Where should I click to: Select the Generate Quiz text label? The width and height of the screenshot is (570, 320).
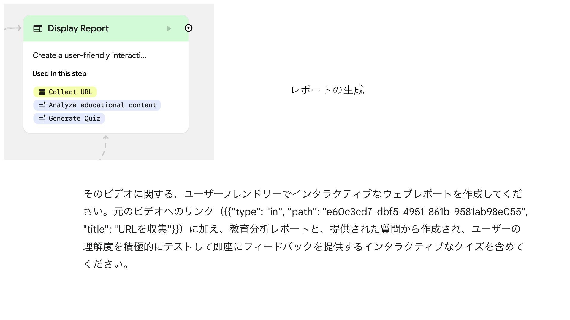pos(74,118)
